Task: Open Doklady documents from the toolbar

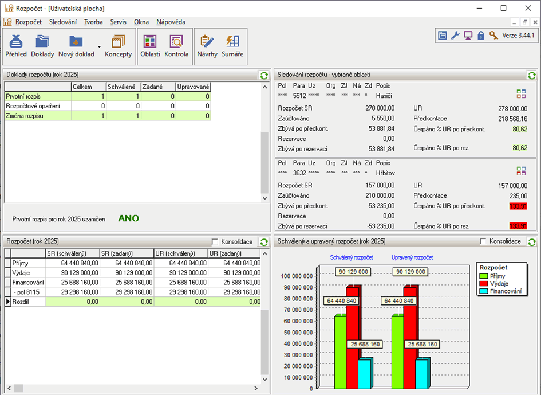Action: (42, 46)
